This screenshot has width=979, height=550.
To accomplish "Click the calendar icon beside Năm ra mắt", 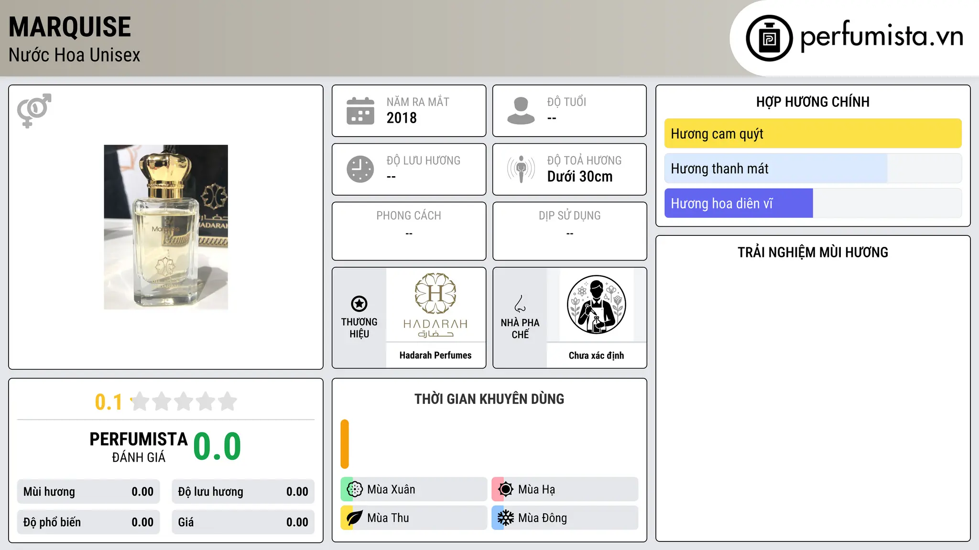I will 360,111.
